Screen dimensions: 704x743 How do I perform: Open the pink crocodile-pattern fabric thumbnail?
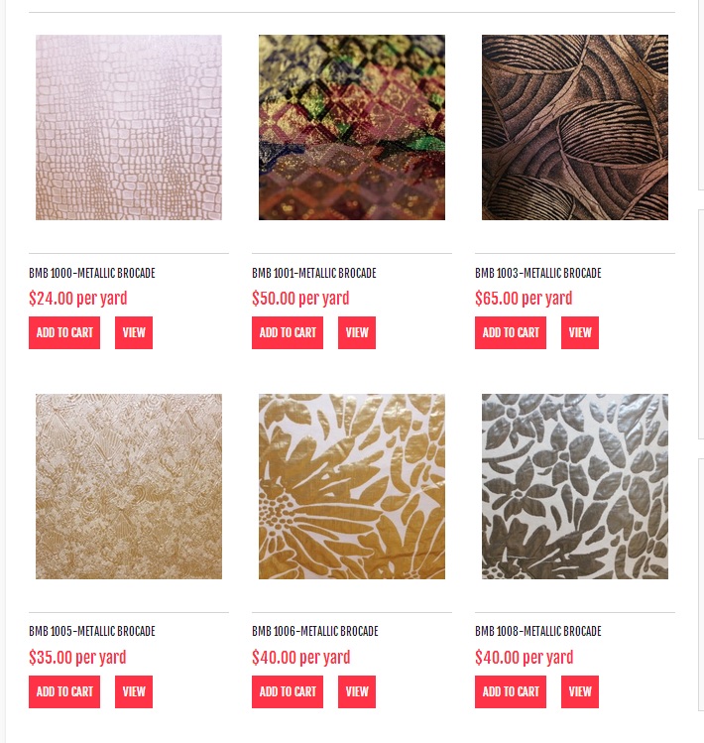point(129,127)
